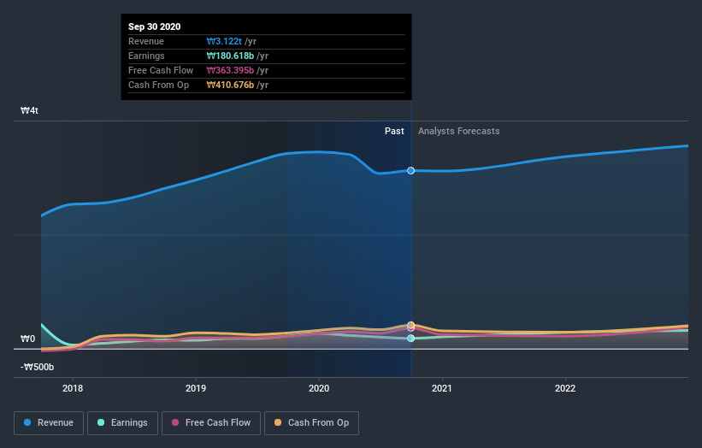This screenshot has width=702, height=448.
Task: Click the ₩180.618b earnings value
Action: 230,56
